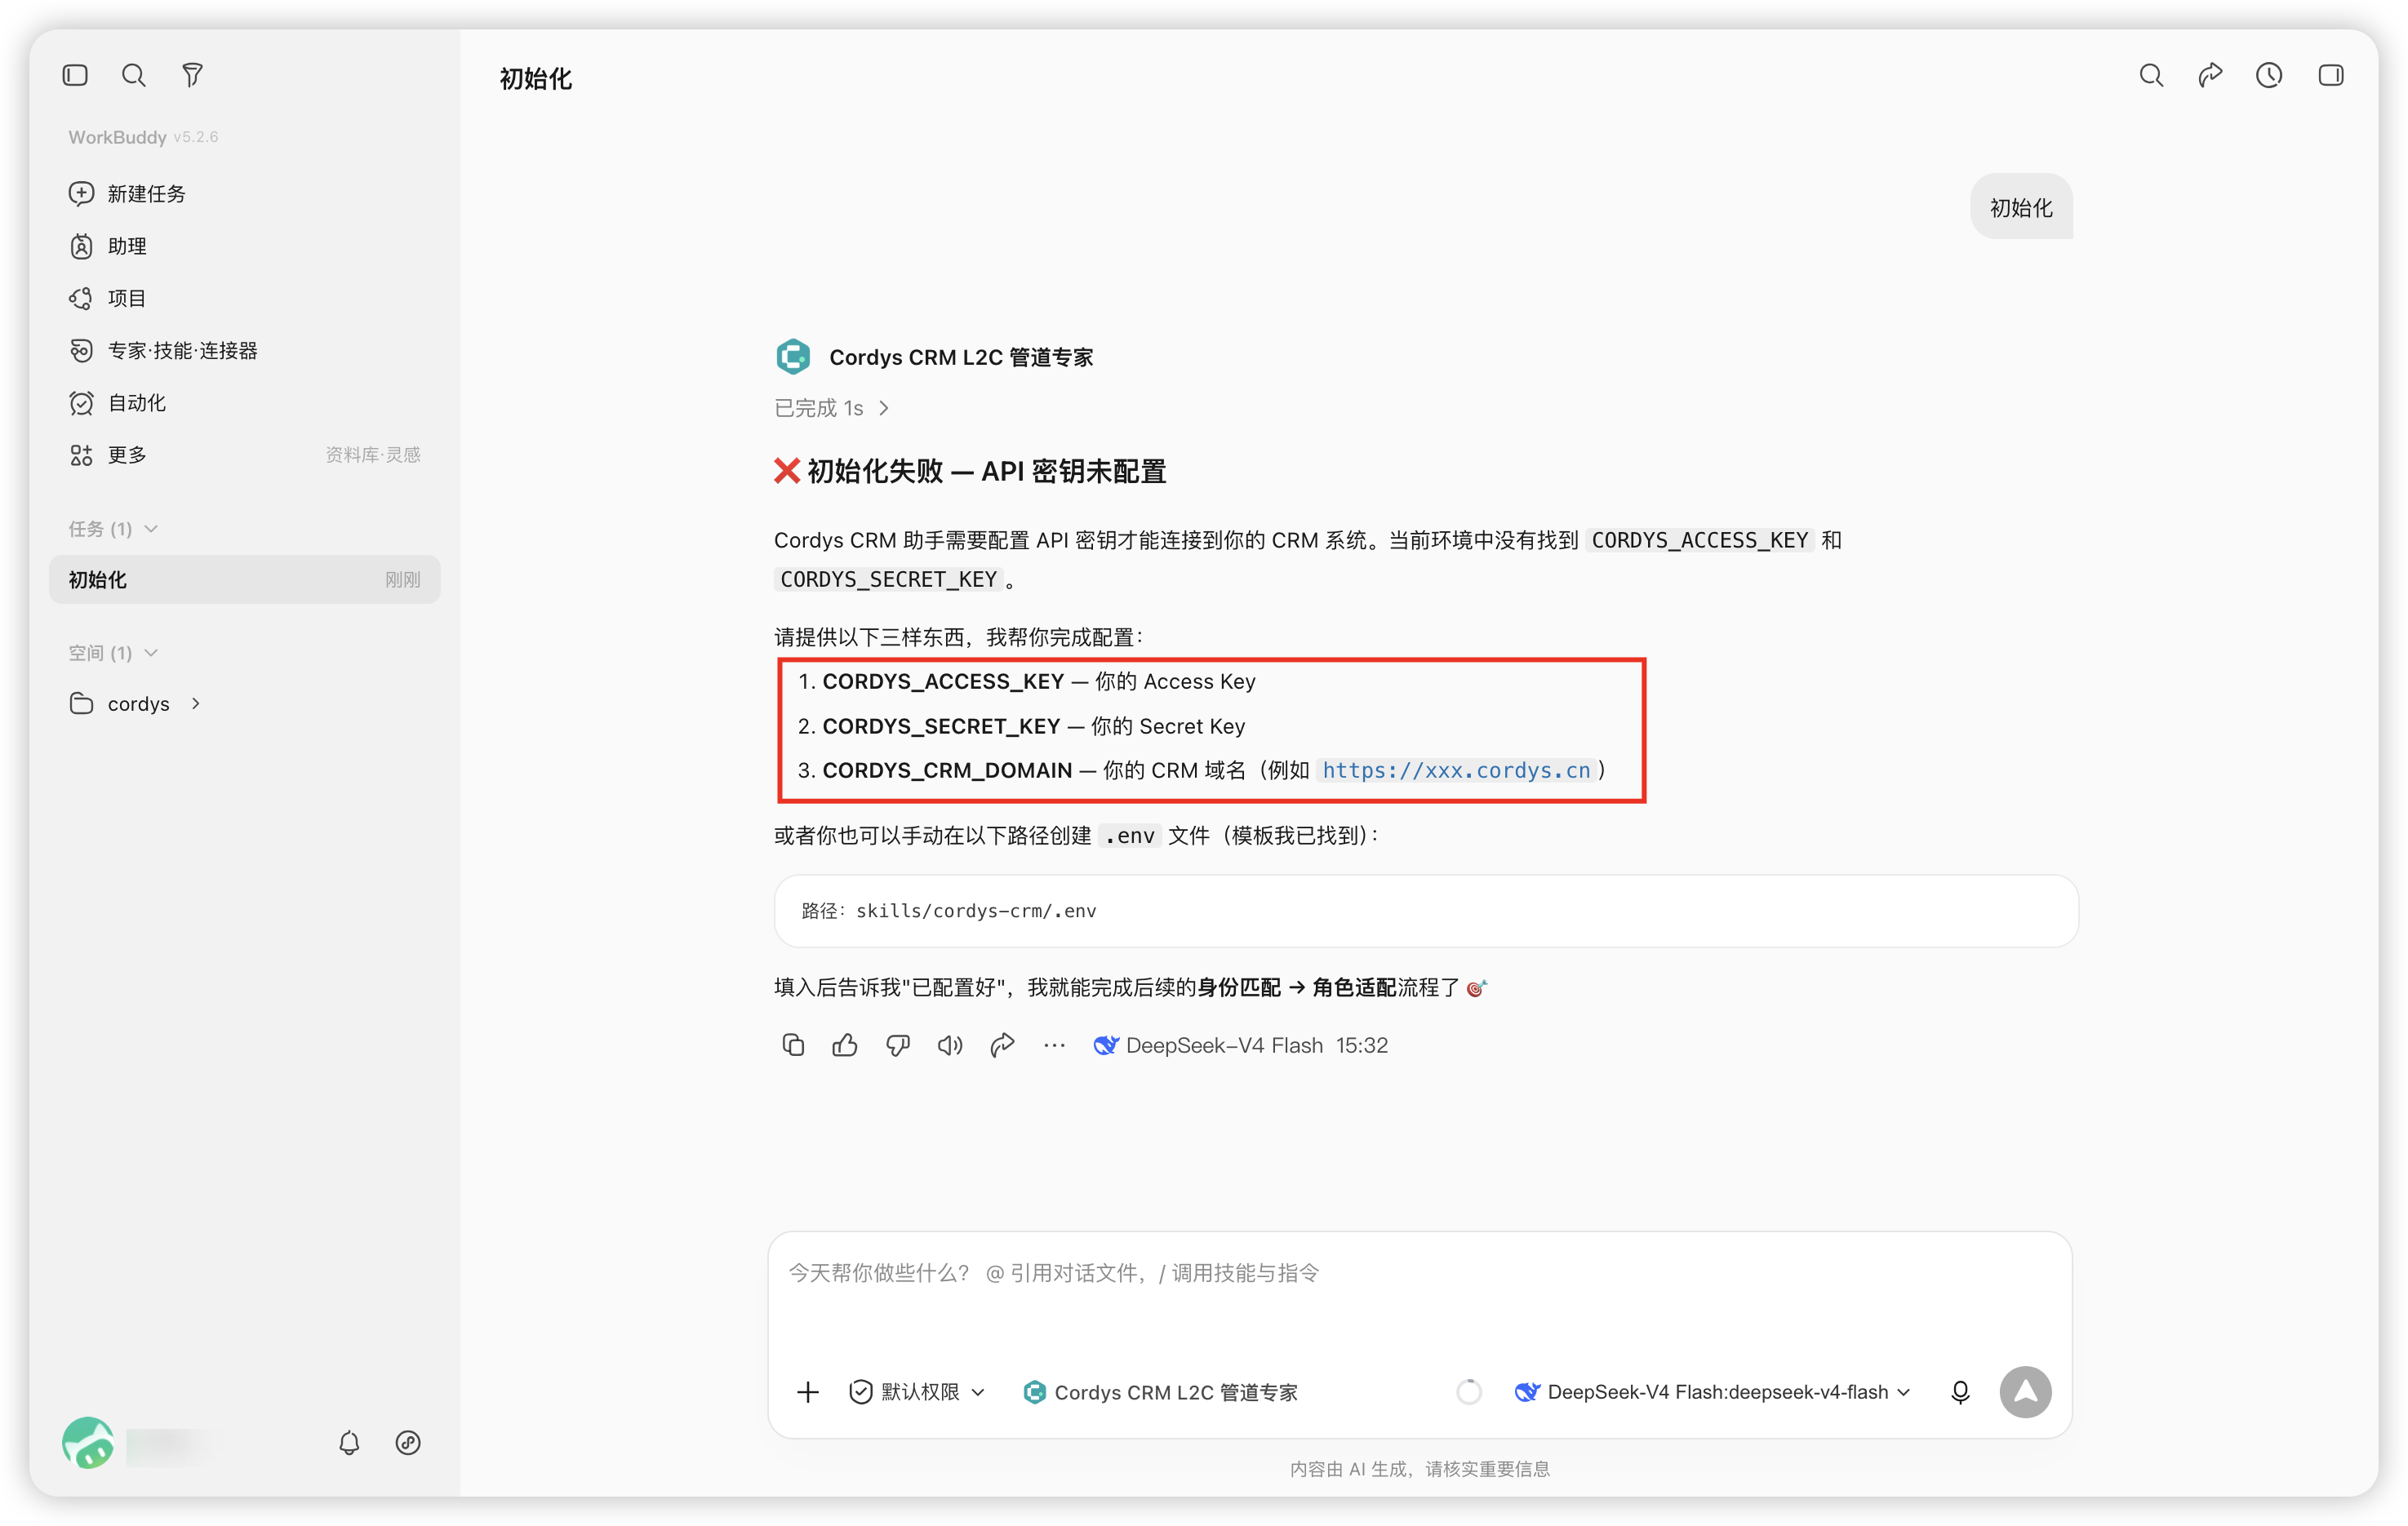Viewport: 2408px width, 1526px height.
Task: Copy the response with copy icon
Action: point(793,1045)
